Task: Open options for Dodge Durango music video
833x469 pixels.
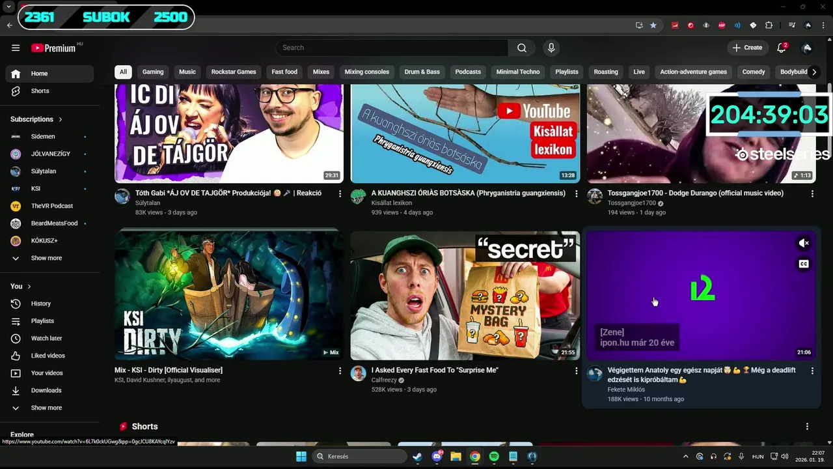Action: [812, 193]
